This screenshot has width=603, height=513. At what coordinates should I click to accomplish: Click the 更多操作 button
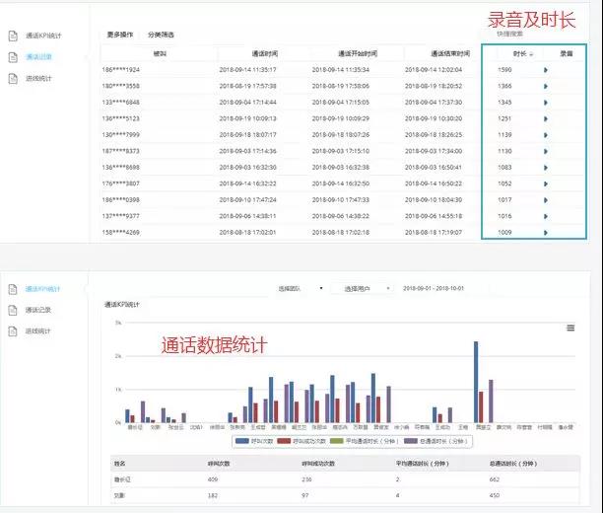tap(119, 35)
